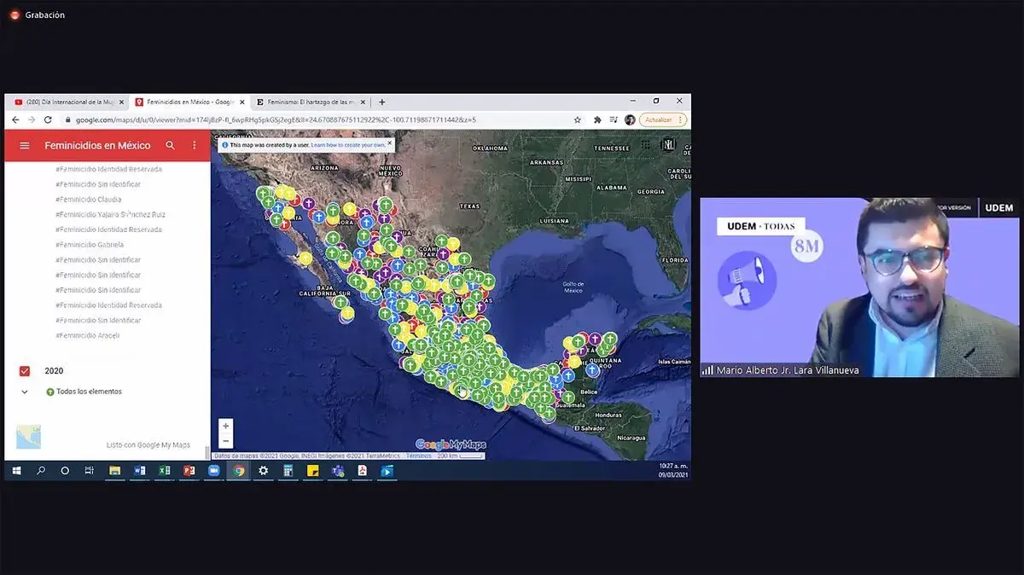The height and width of the screenshot is (575, 1024).
Task: Dismiss the map created by a user notice
Action: coord(390,142)
